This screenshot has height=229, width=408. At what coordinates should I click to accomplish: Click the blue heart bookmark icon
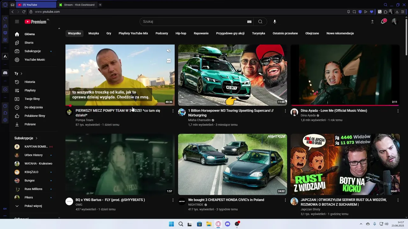tap(371, 12)
